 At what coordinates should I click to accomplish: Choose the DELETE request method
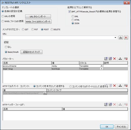[52, 30]
